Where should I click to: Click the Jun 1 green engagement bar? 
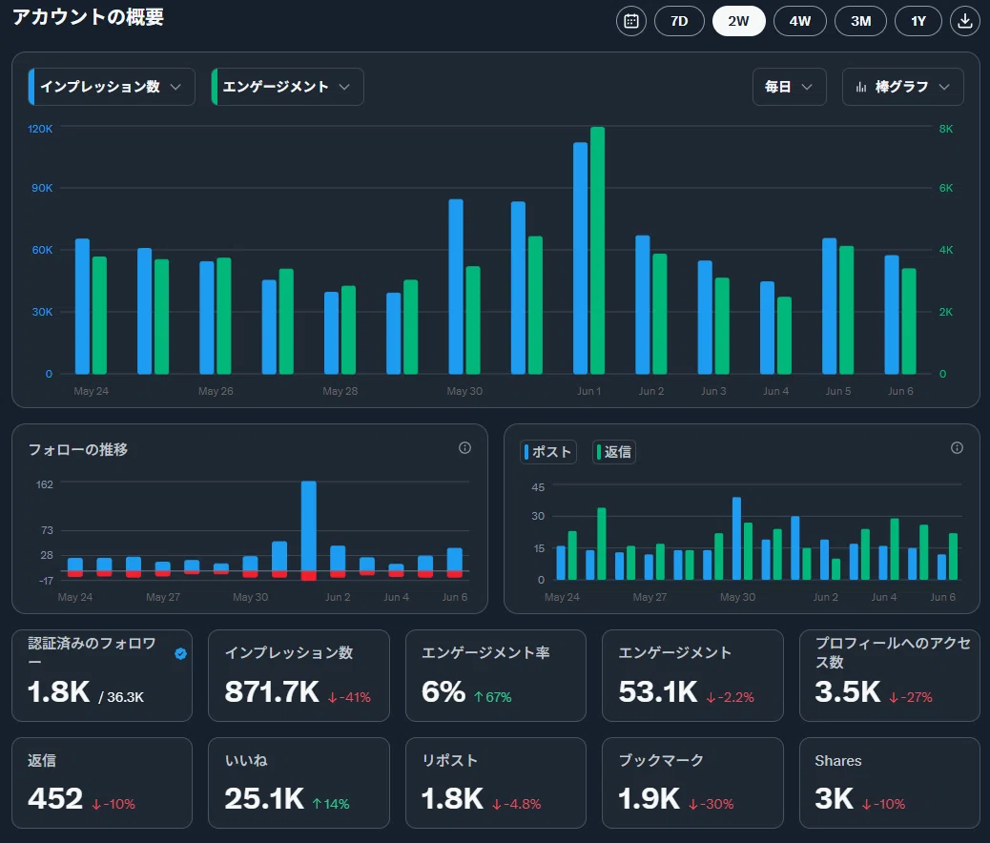pyautogui.click(x=597, y=251)
